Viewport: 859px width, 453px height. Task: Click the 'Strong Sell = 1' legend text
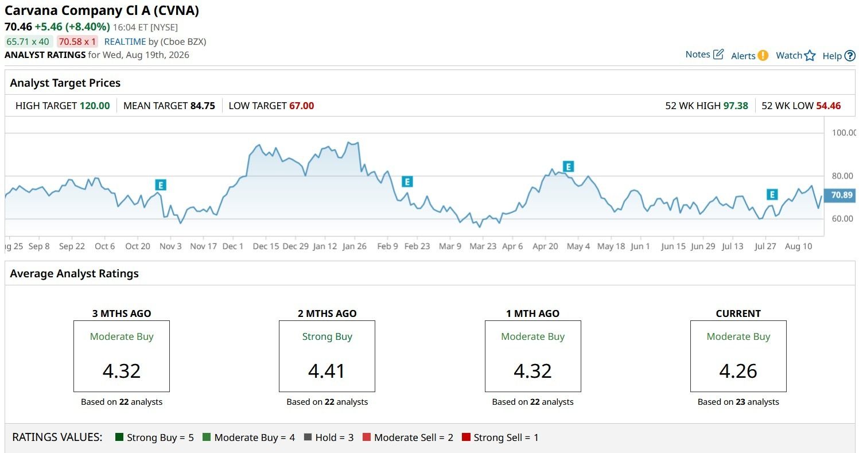click(506, 437)
